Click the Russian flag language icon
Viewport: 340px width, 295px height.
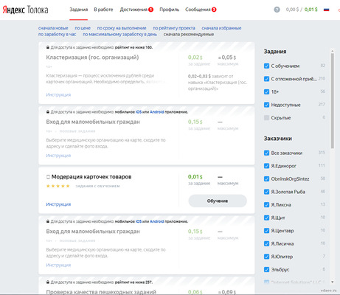[326, 10]
